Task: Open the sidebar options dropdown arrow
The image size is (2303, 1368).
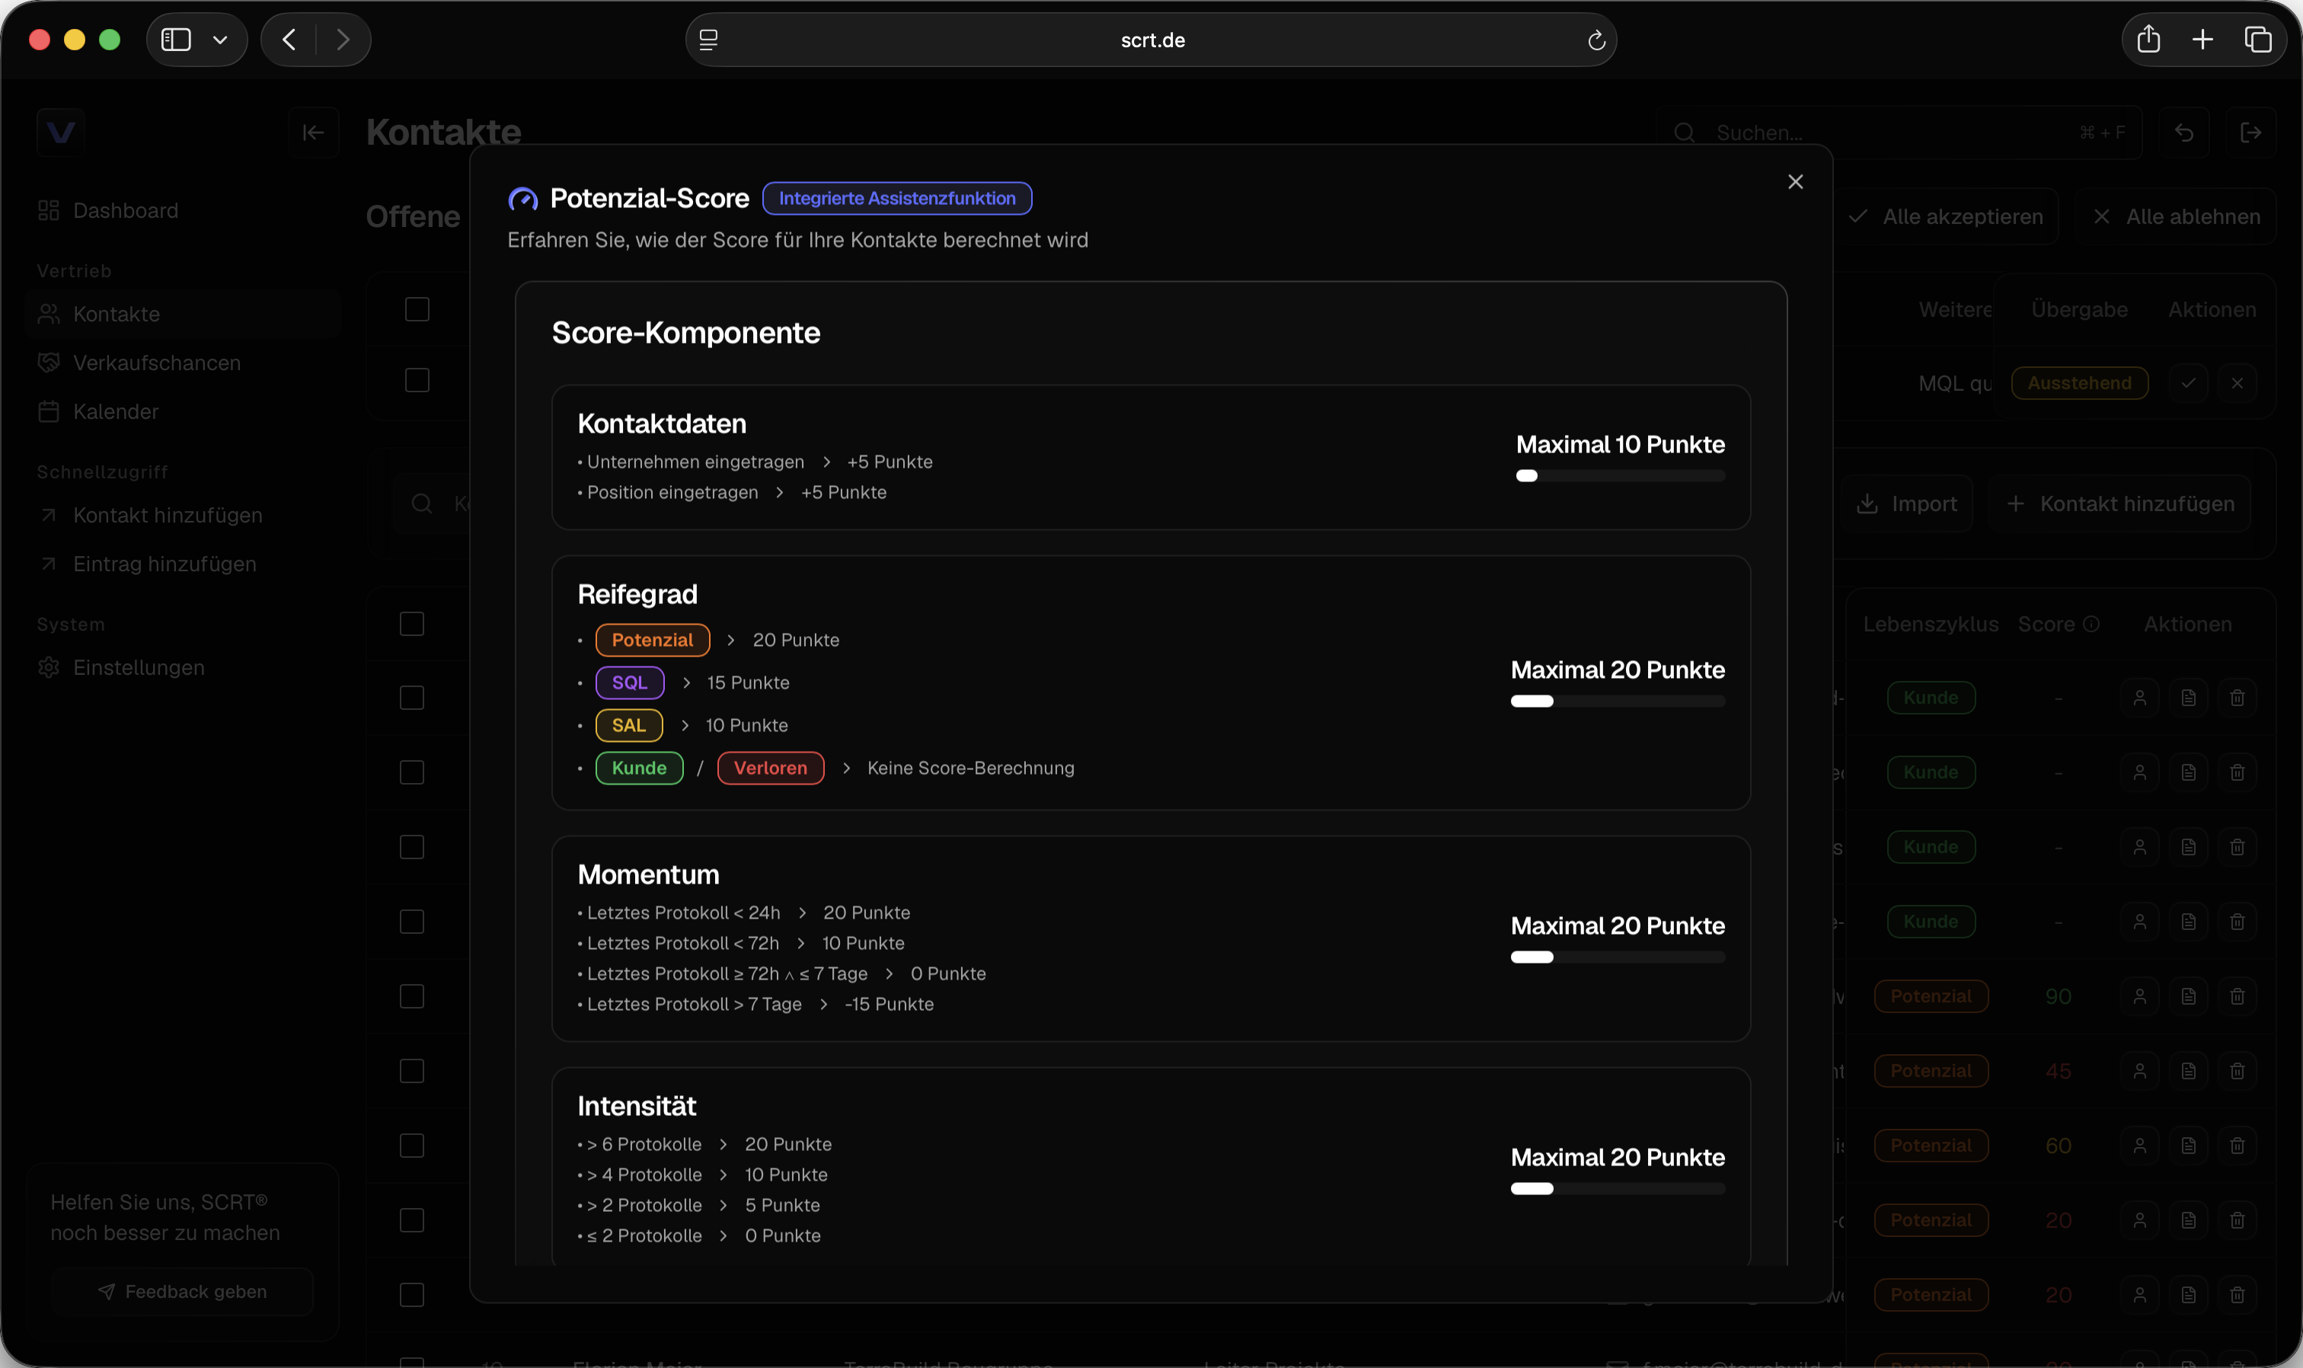Action: (x=220, y=40)
